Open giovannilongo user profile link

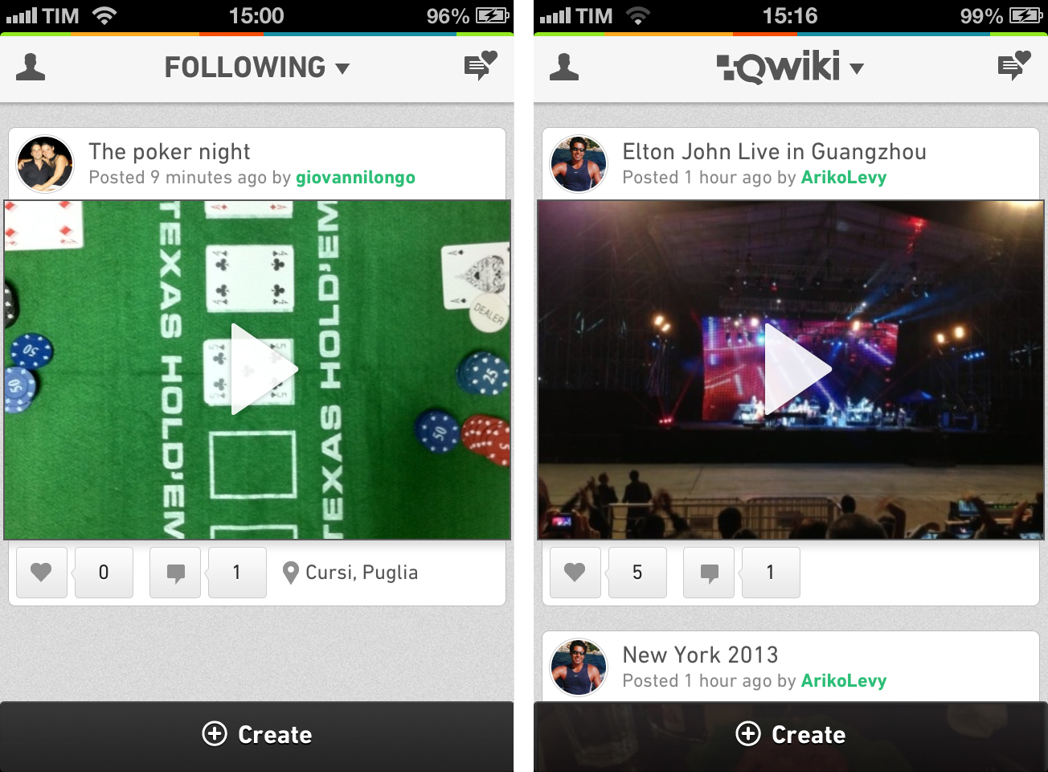(x=355, y=178)
